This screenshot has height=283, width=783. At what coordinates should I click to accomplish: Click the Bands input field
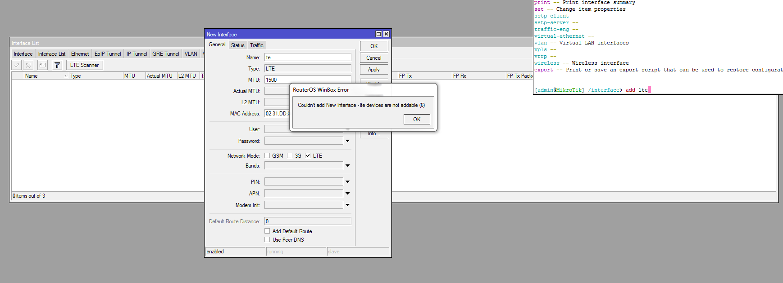304,166
